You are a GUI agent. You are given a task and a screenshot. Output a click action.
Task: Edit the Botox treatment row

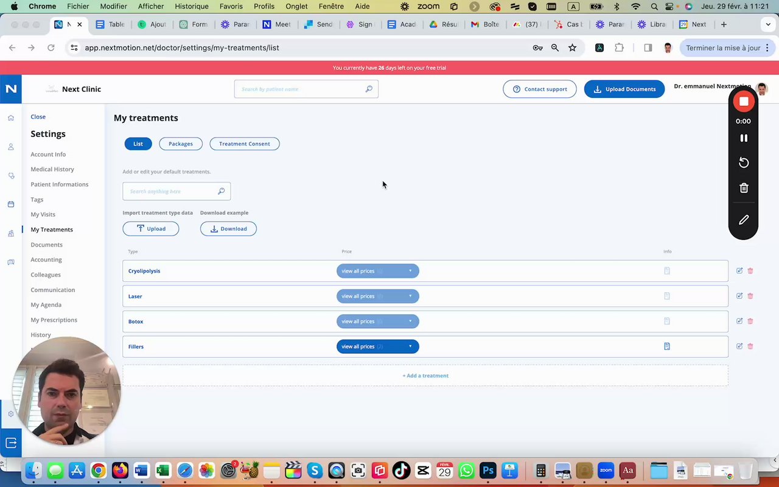pos(739,321)
